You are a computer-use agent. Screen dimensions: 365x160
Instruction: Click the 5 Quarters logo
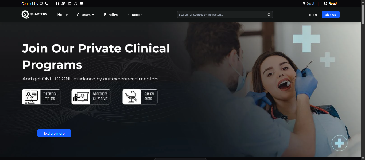click(34, 14)
